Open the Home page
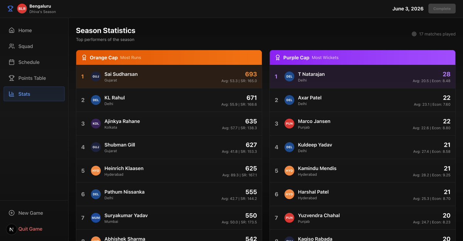The width and height of the screenshot is (463, 241). [34, 30]
